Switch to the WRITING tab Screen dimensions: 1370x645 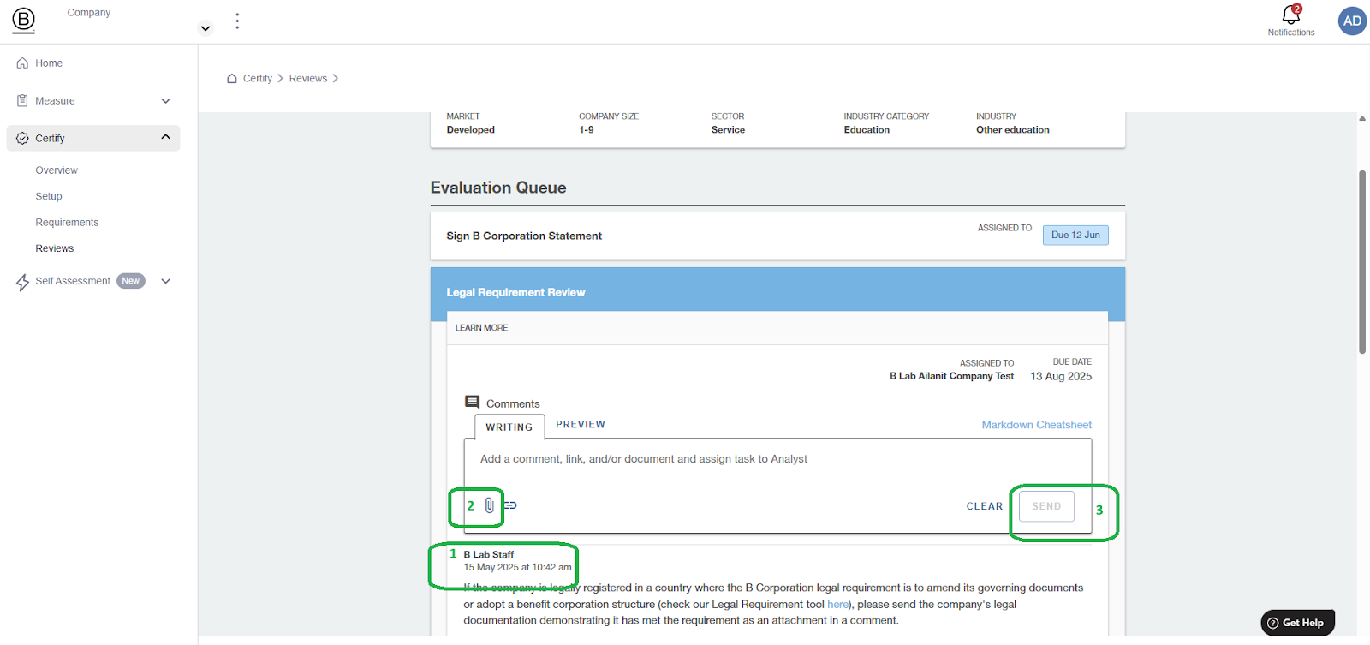click(x=509, y=427)
